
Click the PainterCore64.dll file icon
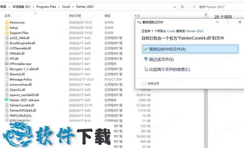(7, 105)
